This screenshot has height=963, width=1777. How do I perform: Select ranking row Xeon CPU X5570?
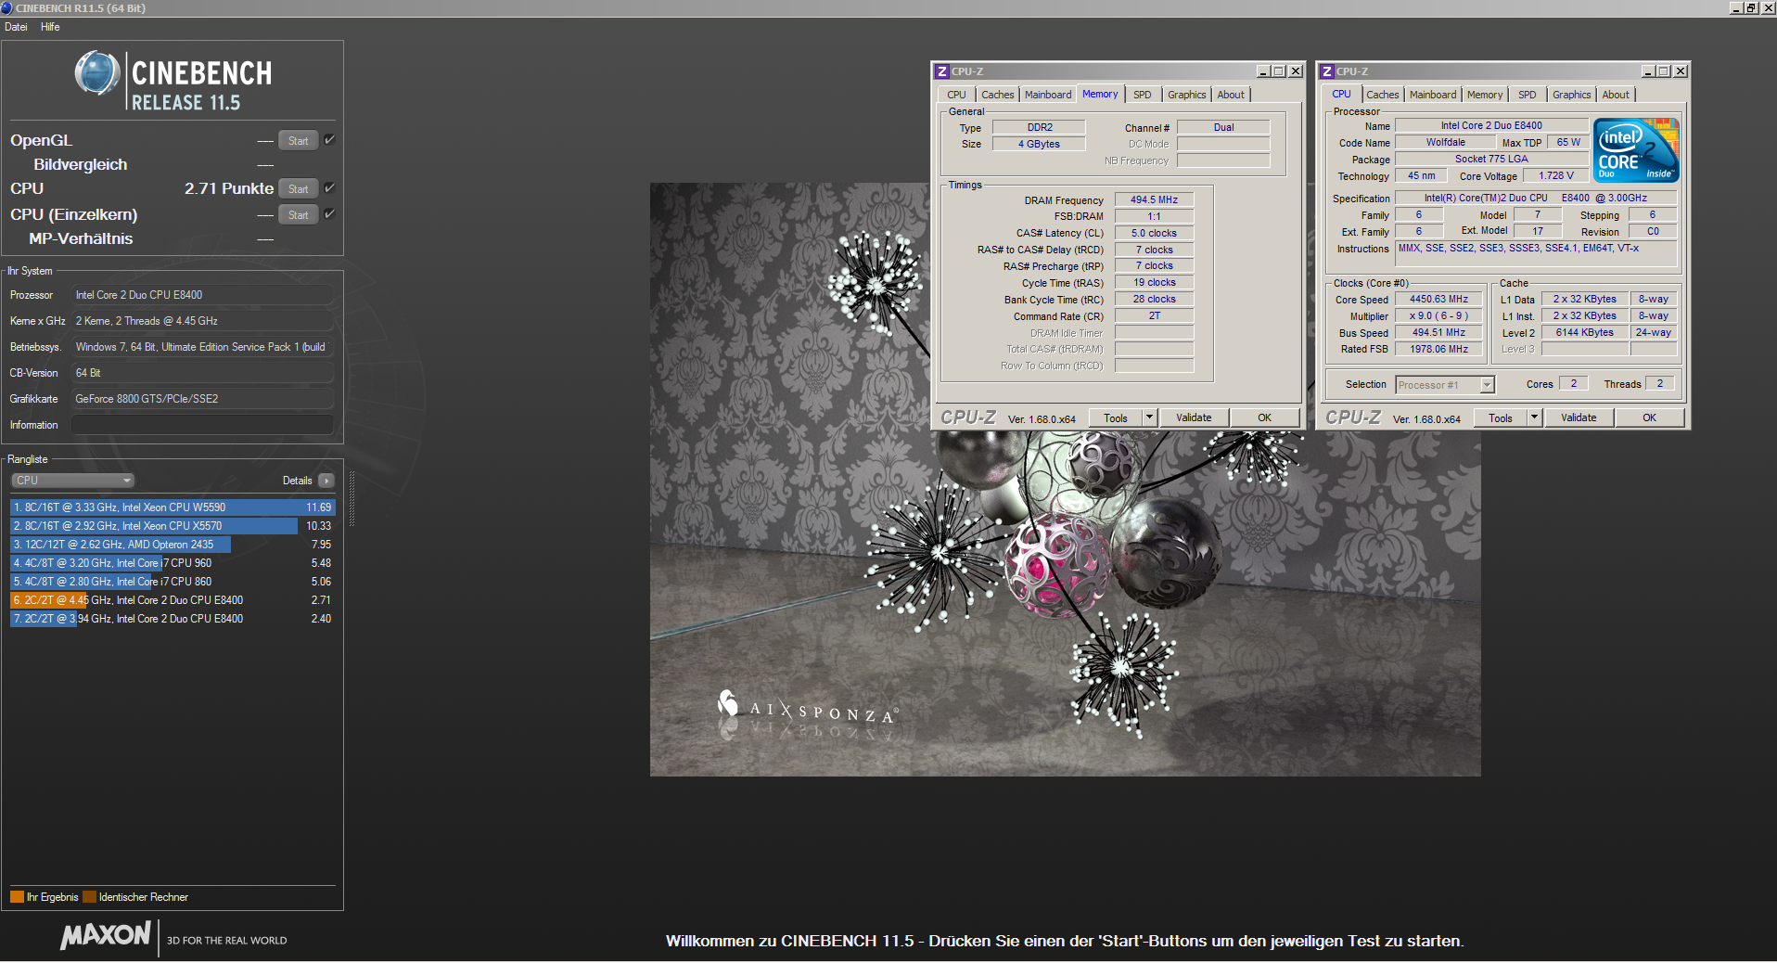click(x=172, y=526)
